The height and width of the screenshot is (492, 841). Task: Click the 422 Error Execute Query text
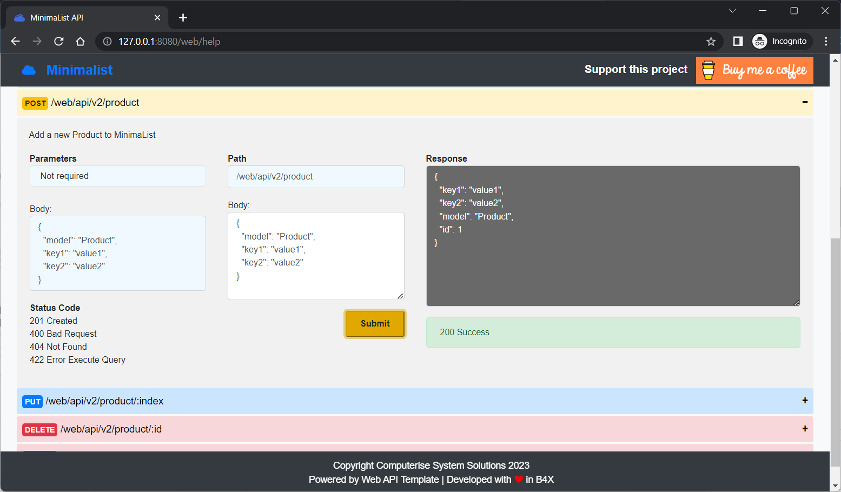(x=77, y=360)
